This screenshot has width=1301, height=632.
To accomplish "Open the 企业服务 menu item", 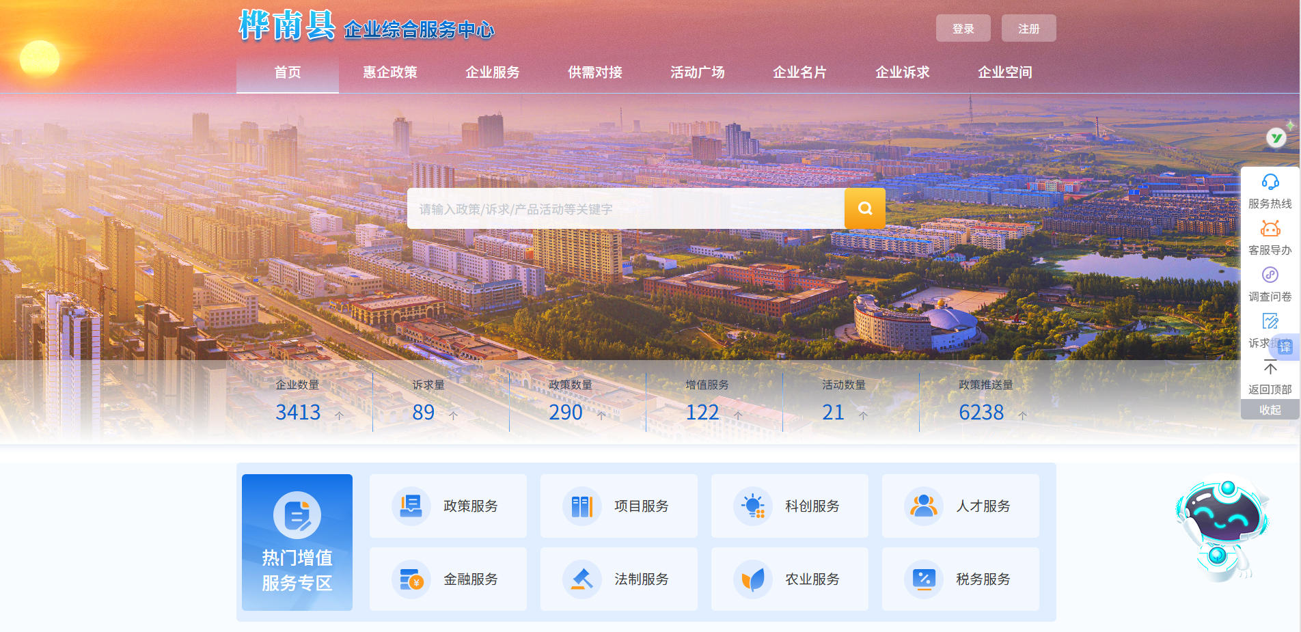I will (x=493, y=72).
